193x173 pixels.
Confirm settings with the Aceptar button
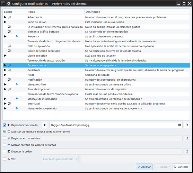click(x=144, y=167)
